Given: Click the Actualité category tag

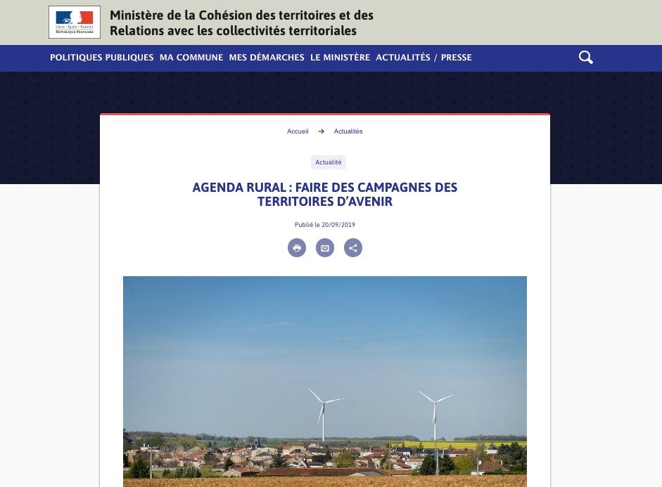Looking at the screenshot, I should pos(329,162).
